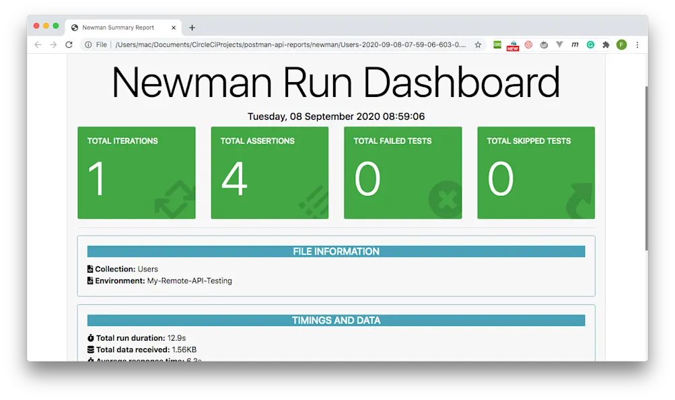Image resolution: width=675 pixels, height=400 pixels.
Task: Open the green F profile avatar
Action: [x=622, y=44]
